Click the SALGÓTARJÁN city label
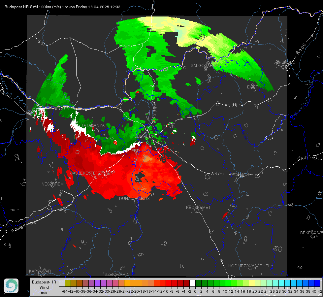The height and width of the screenshot is (297, 323). (x=205, y=66)
